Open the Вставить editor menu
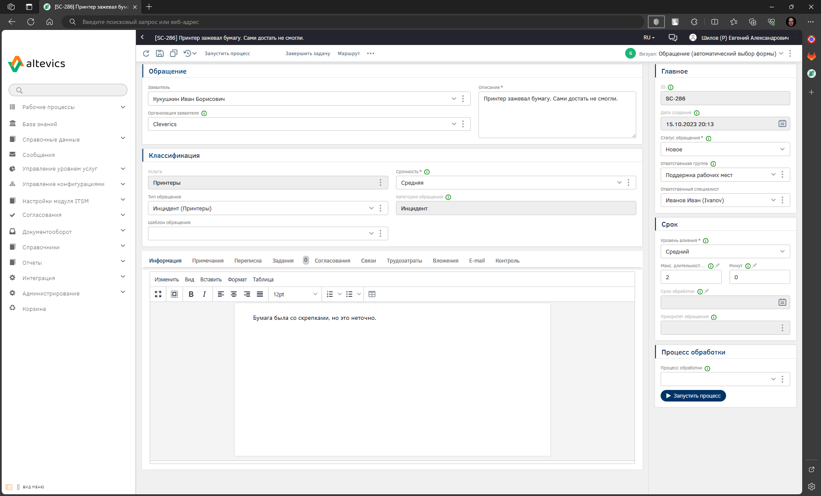This screenshot has height=496, width=821. coord(211,280)
